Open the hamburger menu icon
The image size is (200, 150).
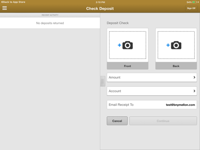[x=5, y=8]
